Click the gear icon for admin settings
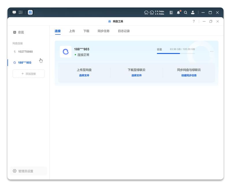This screenshot has width=231, height=187. [x=15, y=171]
